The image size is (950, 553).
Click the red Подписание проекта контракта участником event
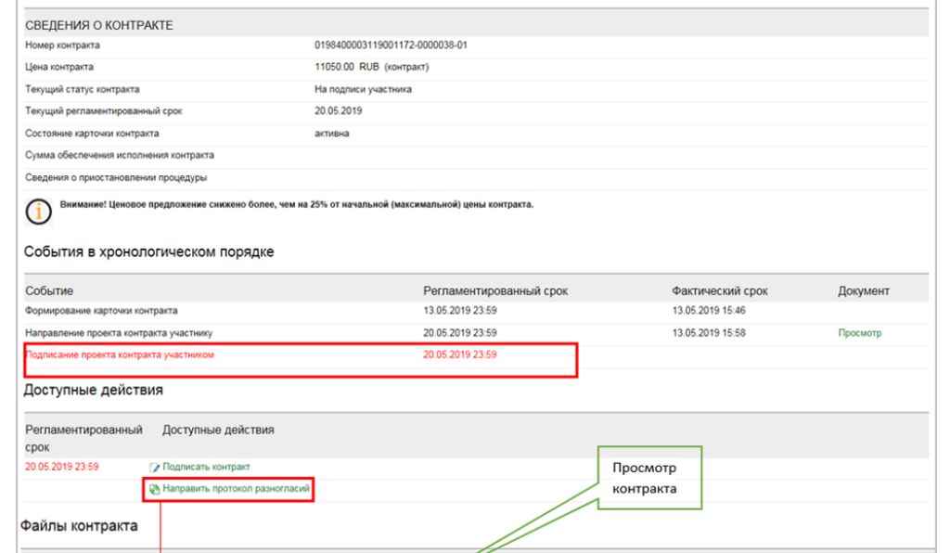[125, 354]
